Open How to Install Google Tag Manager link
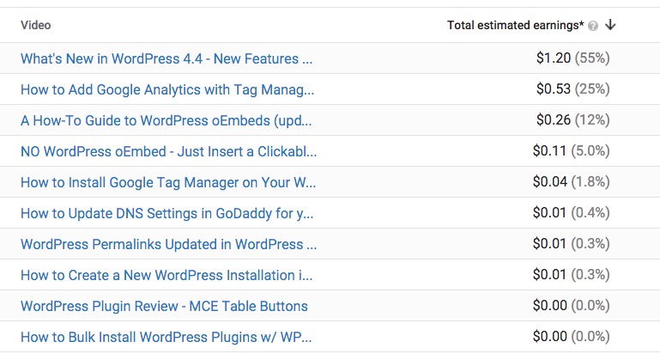This screenshot has width=660, height=354. pos(168,182)
